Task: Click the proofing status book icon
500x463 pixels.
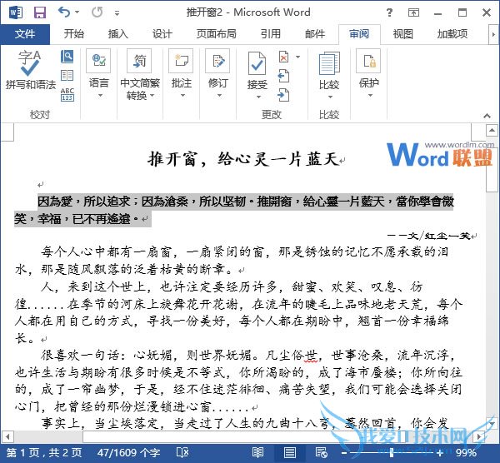Action: tap(182, 452)
